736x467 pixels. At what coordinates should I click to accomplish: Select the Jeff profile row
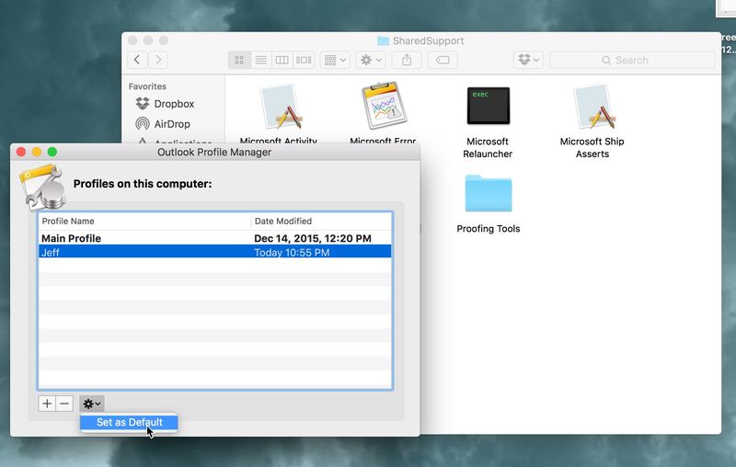pos(215,252)
